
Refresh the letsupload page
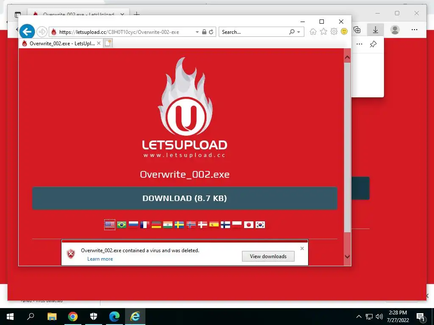(211, 32)
